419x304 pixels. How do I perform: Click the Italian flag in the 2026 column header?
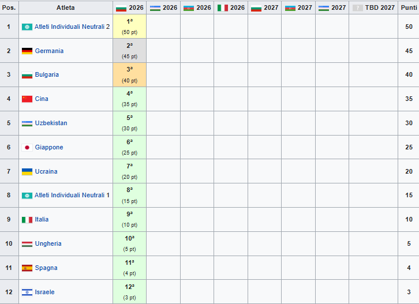223,8
